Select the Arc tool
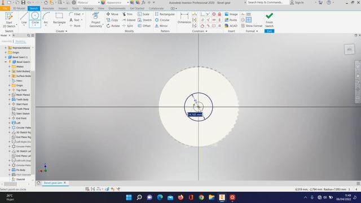 click(46, 19)
